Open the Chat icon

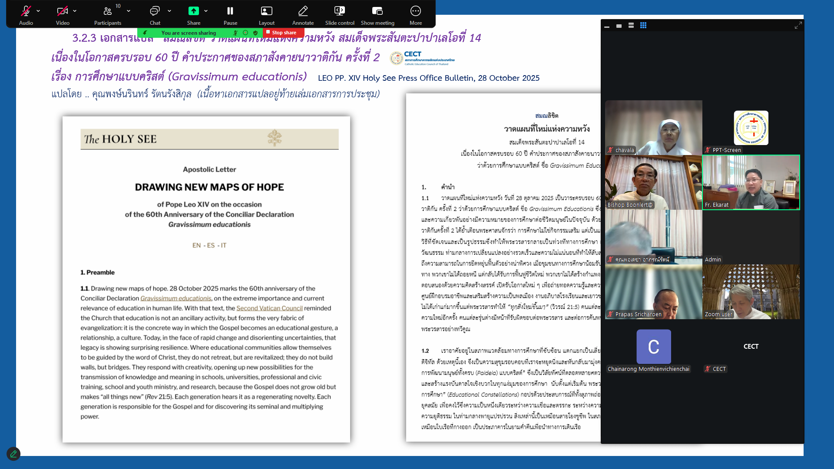[x=155, y=11]
